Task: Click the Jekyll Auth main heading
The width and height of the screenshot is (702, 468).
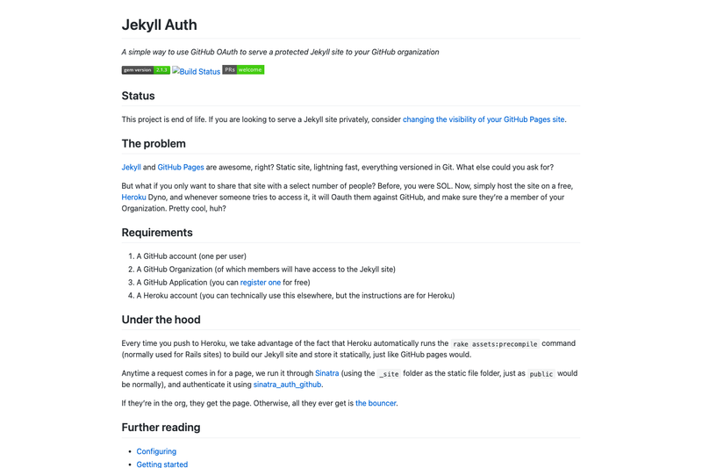Action: pyautogui.click(x=160, y=25)
